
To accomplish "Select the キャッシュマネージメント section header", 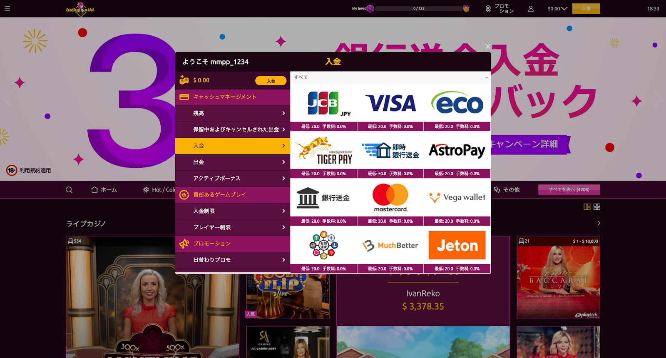I will coord(233,97).
